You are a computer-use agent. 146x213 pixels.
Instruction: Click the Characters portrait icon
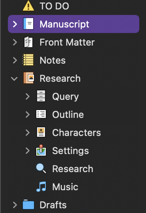click(41, 132)
